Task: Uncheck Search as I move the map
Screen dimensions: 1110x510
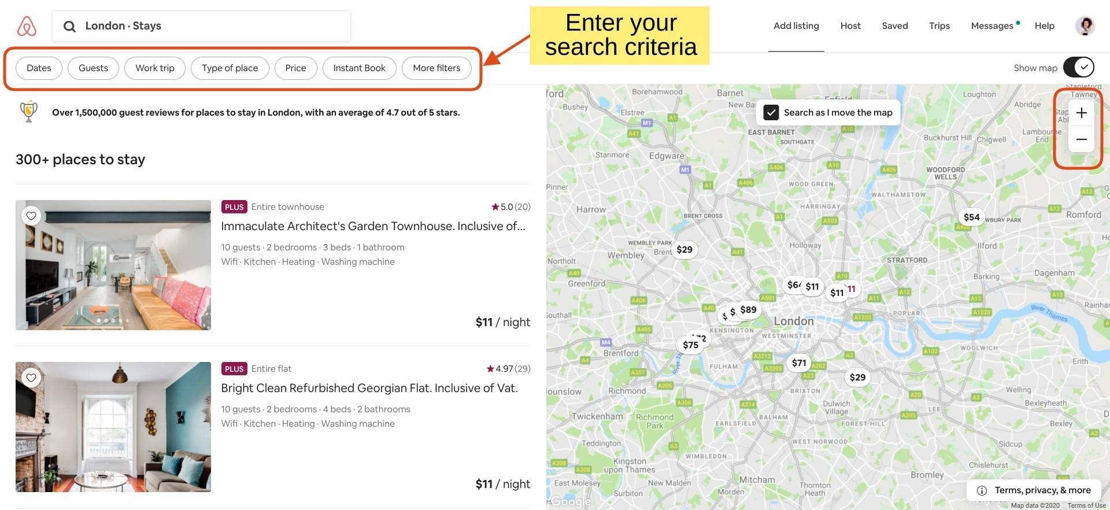Action: coord(771,112)
